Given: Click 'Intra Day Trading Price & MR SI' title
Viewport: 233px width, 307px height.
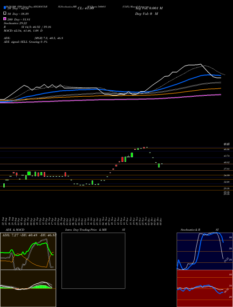Looking at the screenshot, I should [x=95, y=230].
